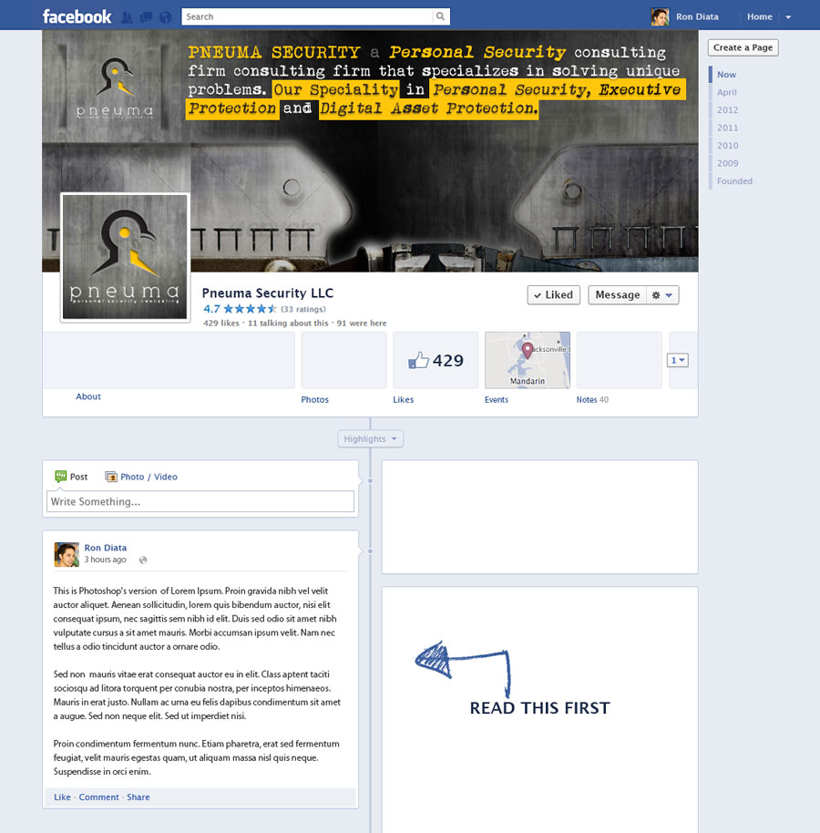Screen dimensions: 820x833
Task: Open the Ron Diata author link in the post
Action: pos(105,548)
